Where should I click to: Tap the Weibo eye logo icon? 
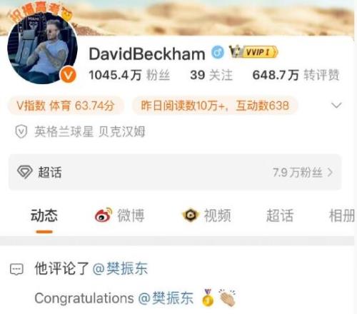click(x=104, y=215)
